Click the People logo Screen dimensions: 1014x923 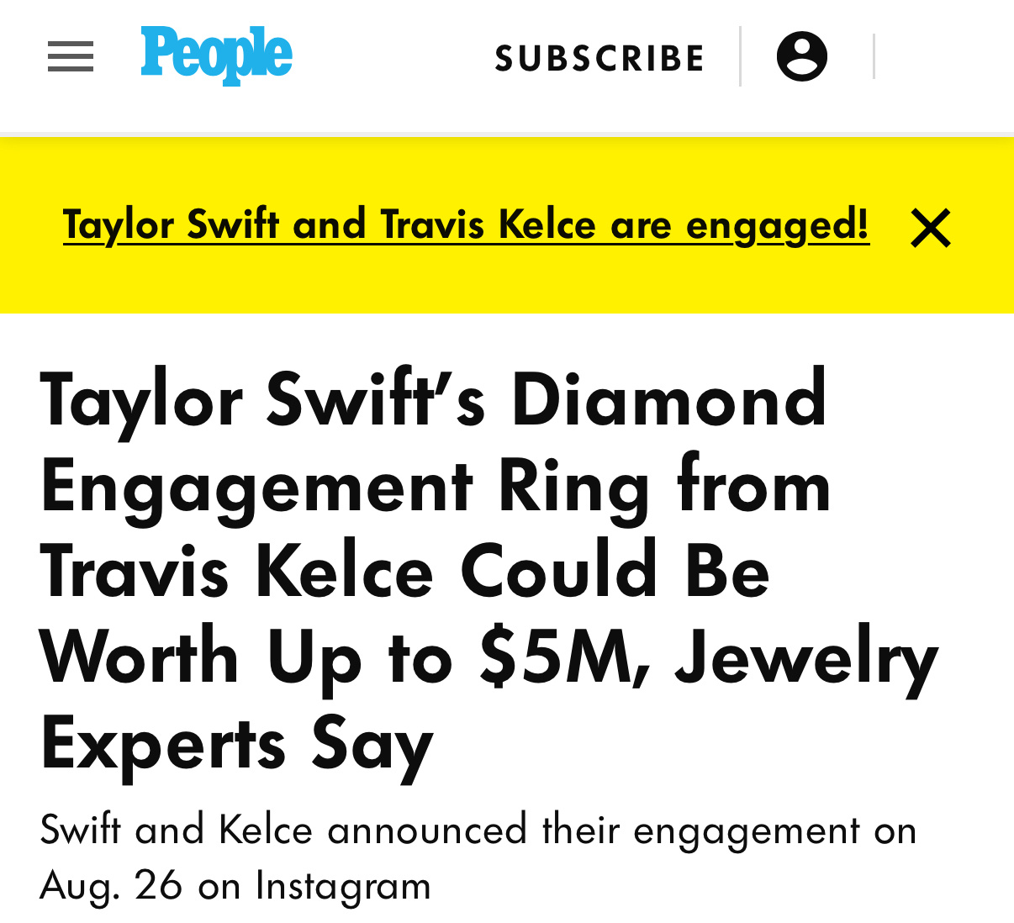(216, 55)
